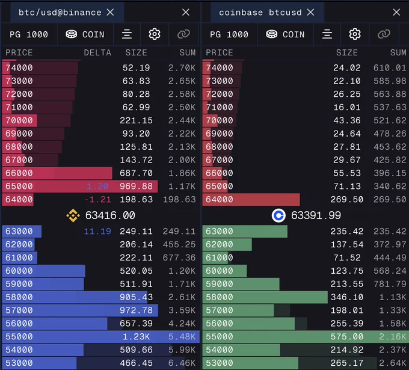
Task: Click link chain icon in Binance panel
Action: 183,34
